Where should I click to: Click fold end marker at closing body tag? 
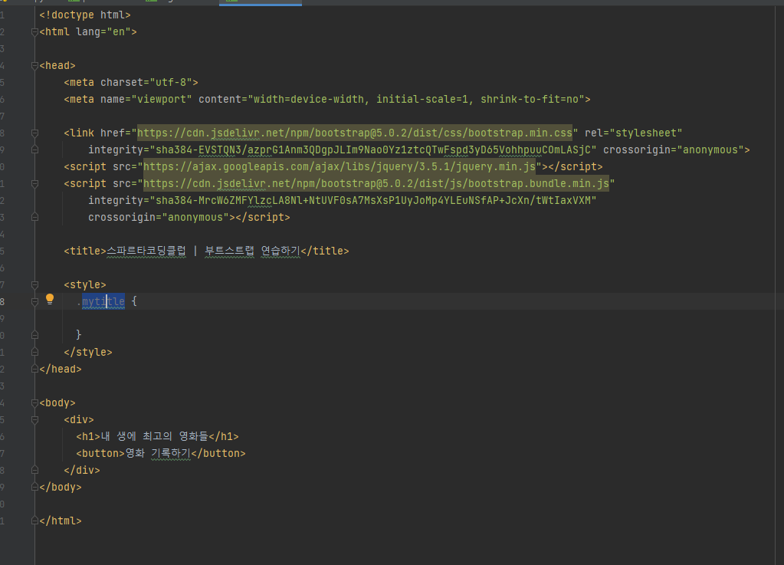tap(34, 487)
